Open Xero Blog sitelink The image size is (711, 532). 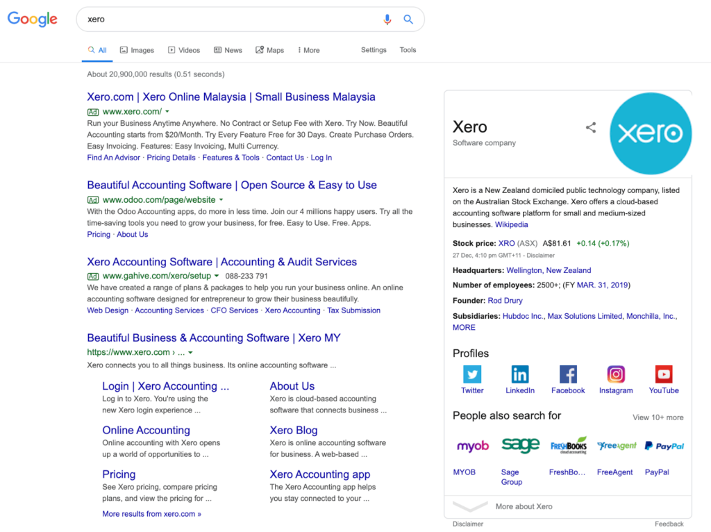294,430
